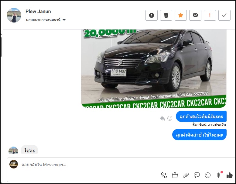
Task: Click the agent name ธิดารัตน์ อาจประจัน
Action: (209, 125)
